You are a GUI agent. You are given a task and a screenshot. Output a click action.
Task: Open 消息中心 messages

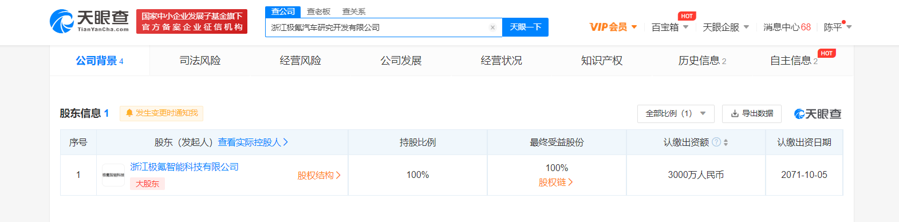(787, 27)
